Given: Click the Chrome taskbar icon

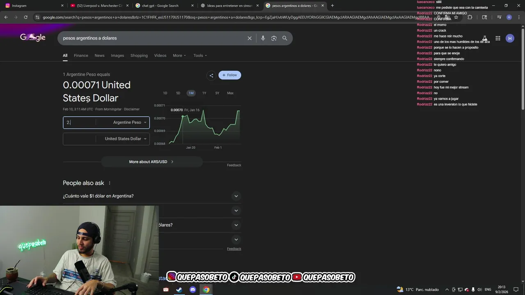Looking at the screenshot, I should (x=206, y=290).
